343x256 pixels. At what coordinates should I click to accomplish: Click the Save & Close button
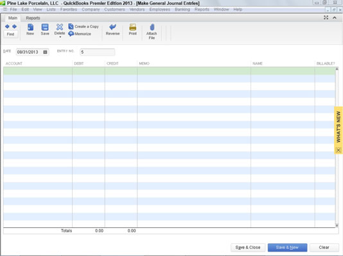pos(248,248)
